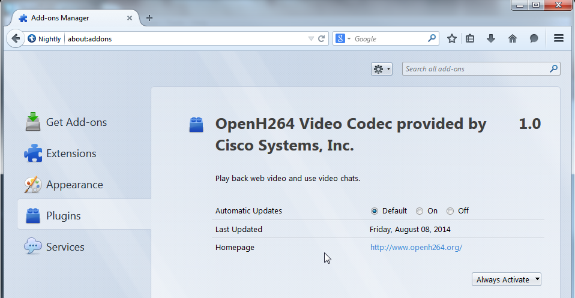The height and width of the screenshot is (298, 575).
Task: Open the hamburger menu button
Action: click(559, 38)
